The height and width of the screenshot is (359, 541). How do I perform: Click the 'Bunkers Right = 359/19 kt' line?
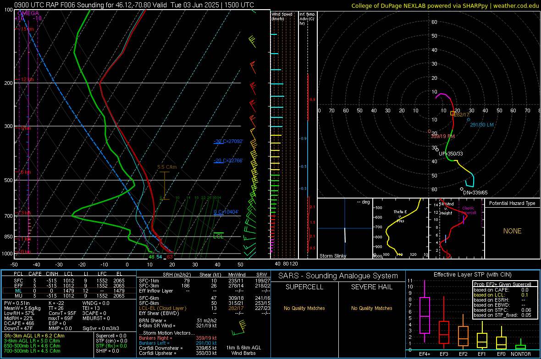178,338
